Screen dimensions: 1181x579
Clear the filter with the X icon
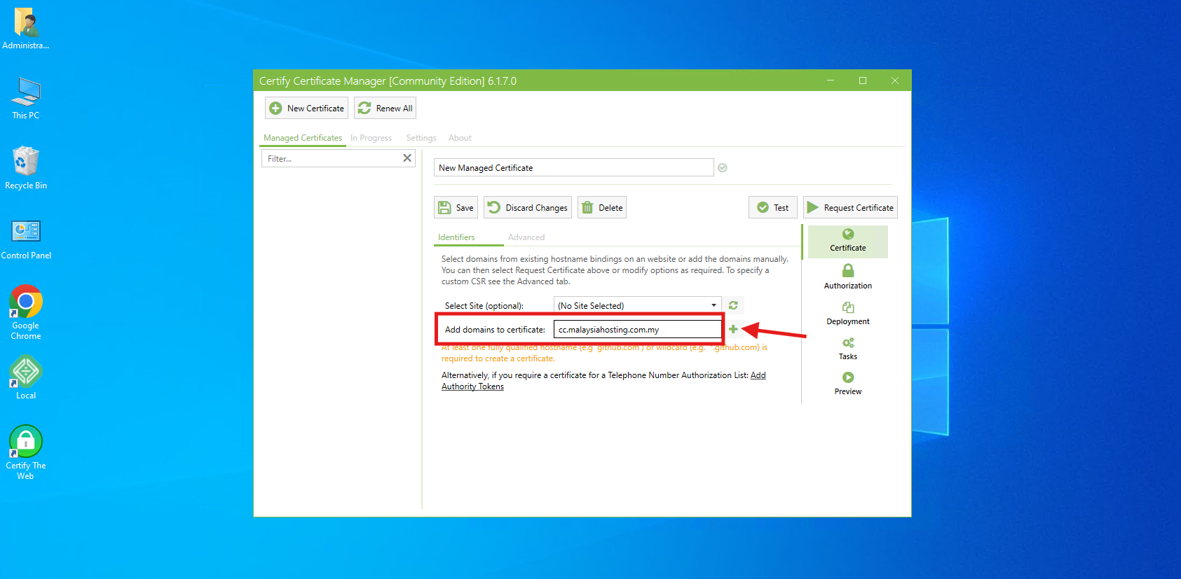point(407,158)
